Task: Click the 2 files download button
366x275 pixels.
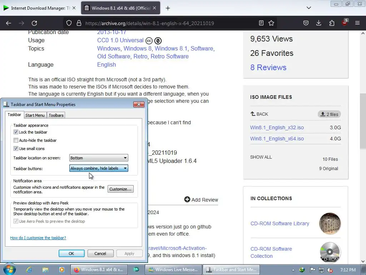Action: (x=329, y=114)
